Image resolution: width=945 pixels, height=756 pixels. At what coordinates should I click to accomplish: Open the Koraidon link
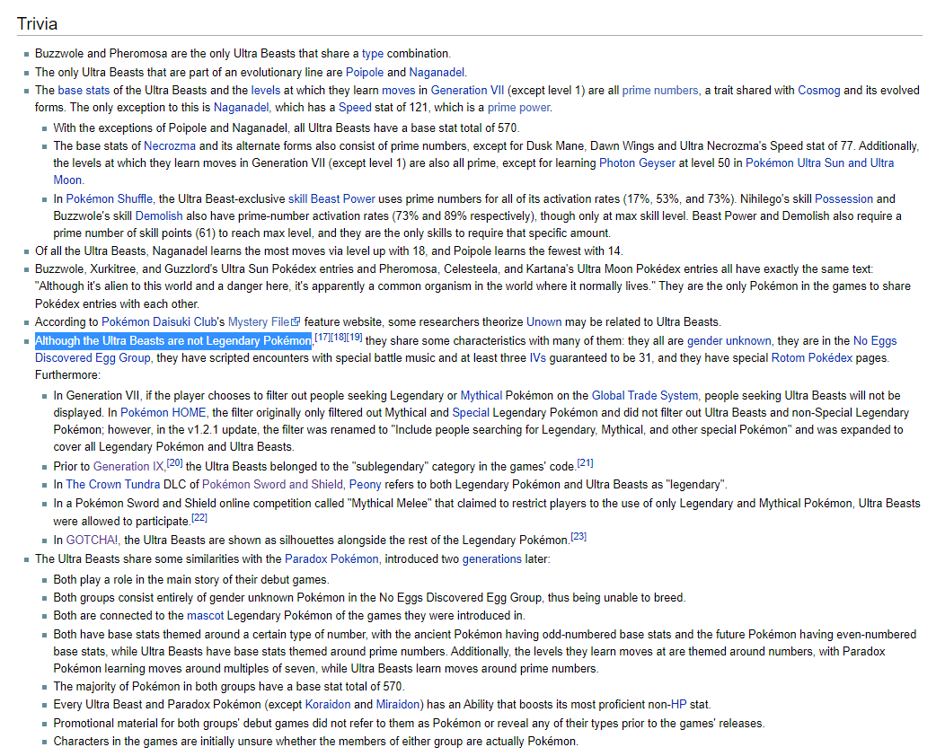point(328,705)
